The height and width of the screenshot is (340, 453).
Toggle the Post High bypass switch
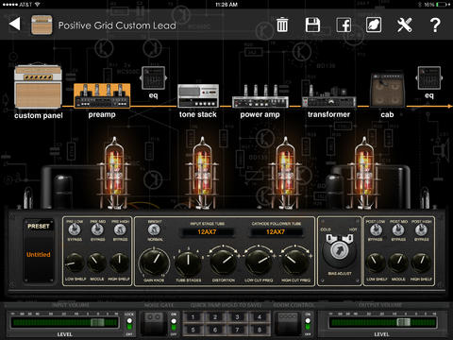(x=421, y=230)
